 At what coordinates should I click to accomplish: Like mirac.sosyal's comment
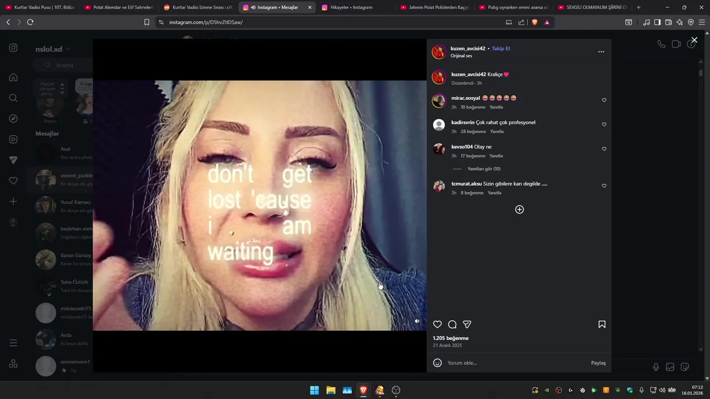(x=604, y=100)
